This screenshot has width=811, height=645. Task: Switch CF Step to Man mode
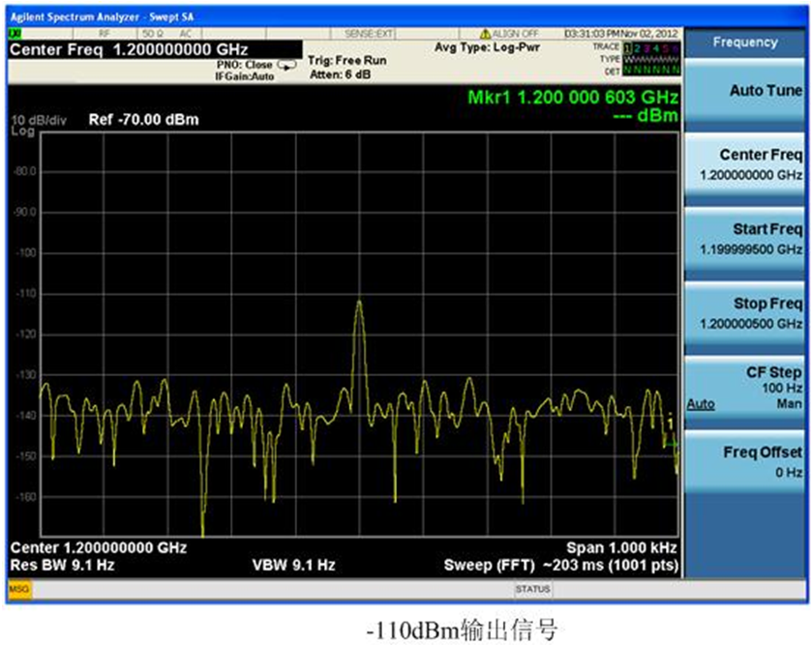(x=789, y=404)
